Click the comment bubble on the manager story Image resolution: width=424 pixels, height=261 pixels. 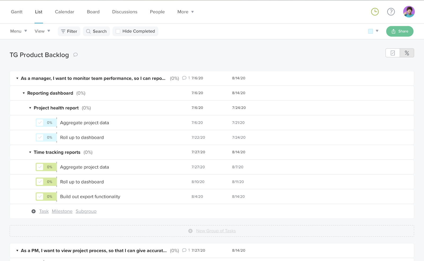(x=184, y=78)
